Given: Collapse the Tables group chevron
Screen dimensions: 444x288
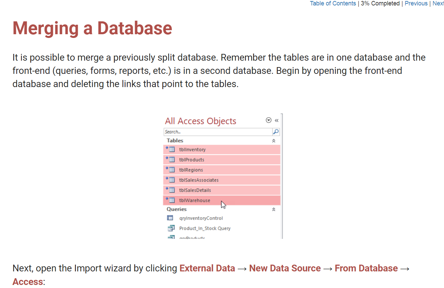Looking at the screenshot, I should pyautogui.click(x=274, y=141).
